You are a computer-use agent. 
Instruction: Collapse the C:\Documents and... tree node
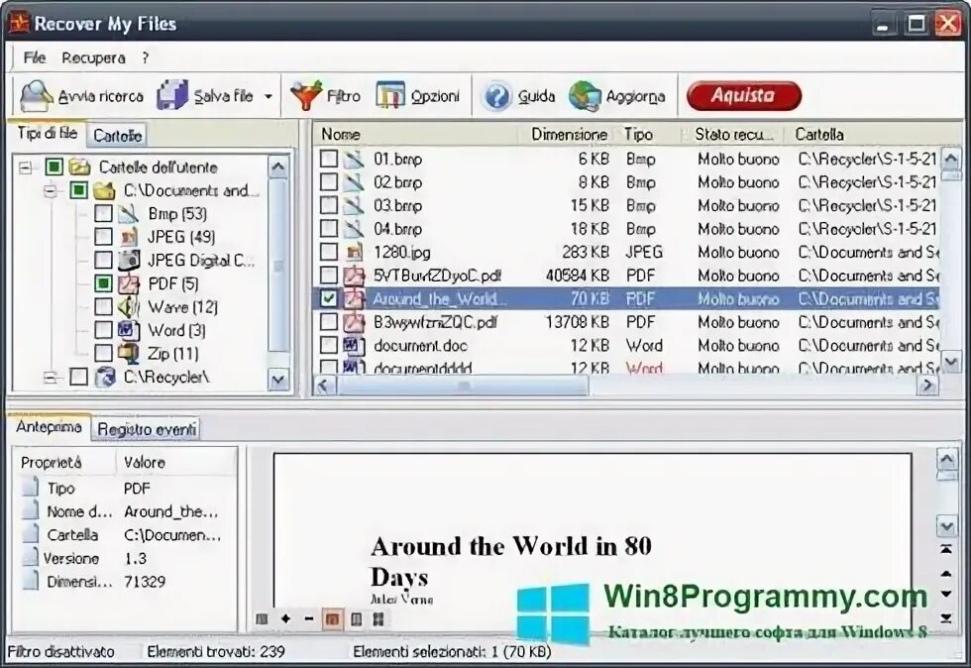point(51,191)
